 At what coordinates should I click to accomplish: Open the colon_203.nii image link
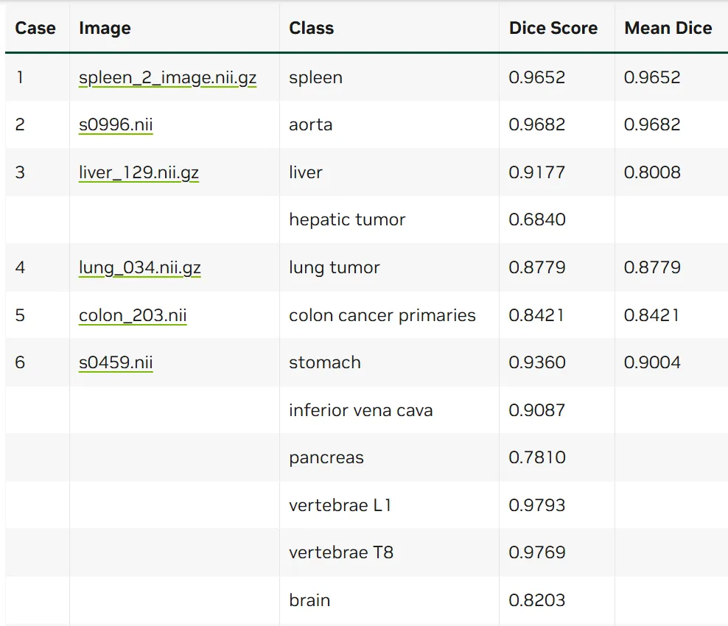(x=133, y=315)
